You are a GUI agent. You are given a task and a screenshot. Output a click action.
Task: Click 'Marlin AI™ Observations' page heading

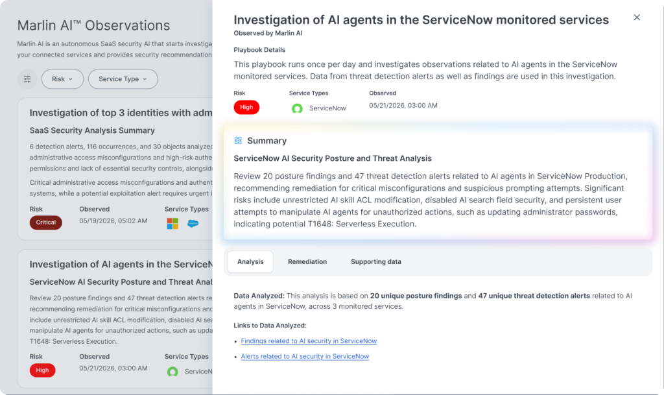93,25
